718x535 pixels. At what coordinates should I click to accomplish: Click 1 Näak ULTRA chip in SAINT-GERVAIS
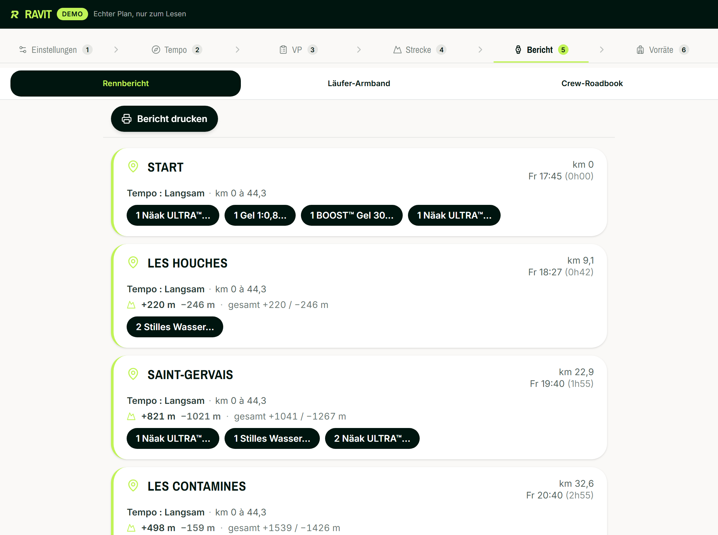[x=173, y=438]
